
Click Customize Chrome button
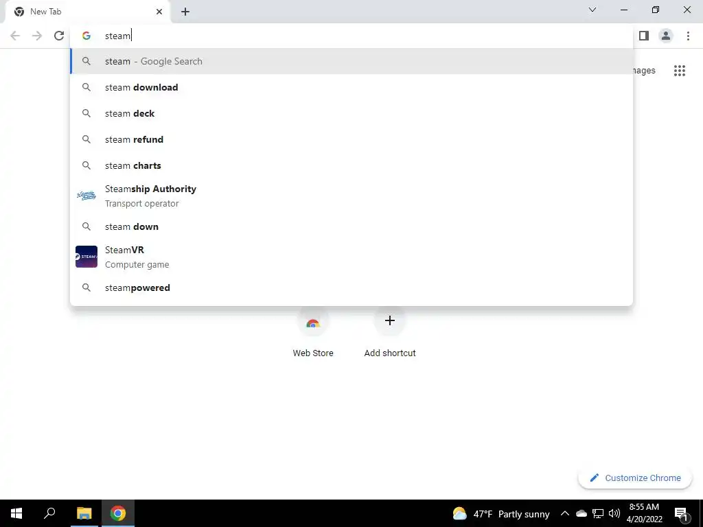pyautogui.click(x=635, y=478)
